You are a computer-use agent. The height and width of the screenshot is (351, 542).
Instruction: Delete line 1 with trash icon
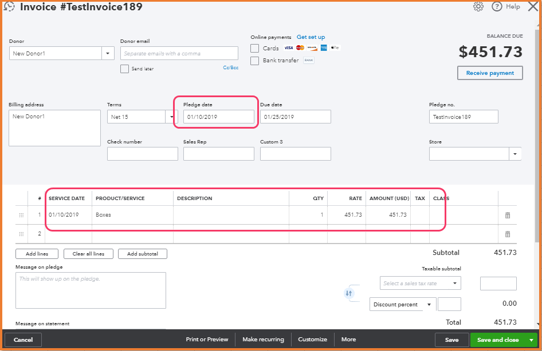508,215
